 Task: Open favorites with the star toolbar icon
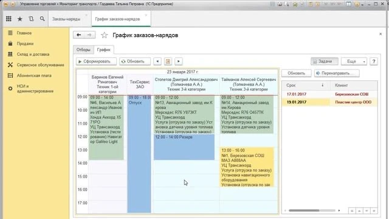pyautogui.click(x=20, y=19)
